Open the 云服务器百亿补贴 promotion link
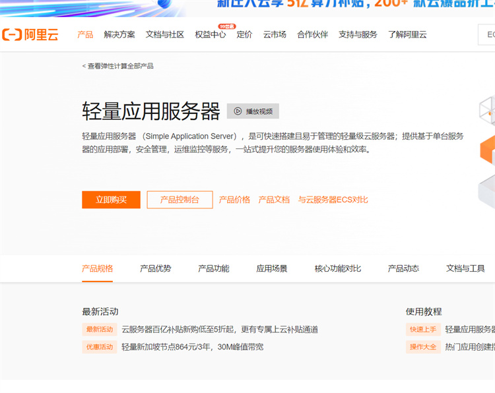Image resolution: width=495 pixels, height=393 pixels. click(219, 330)
